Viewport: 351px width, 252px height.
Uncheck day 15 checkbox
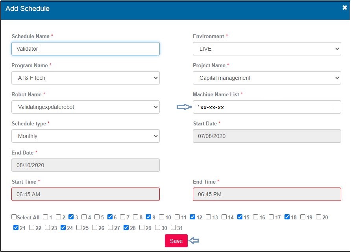tap(240, 217)
